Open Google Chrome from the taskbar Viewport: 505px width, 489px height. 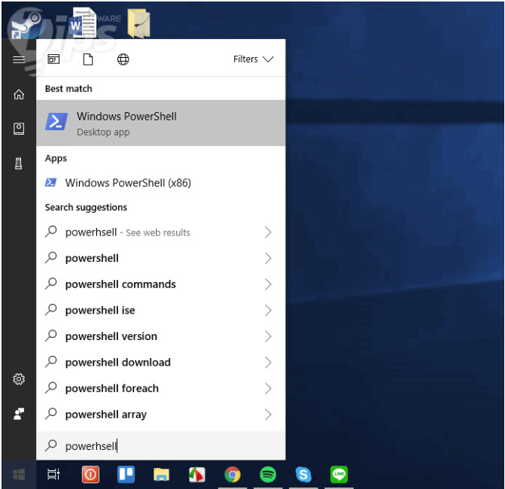click(233, 474)
